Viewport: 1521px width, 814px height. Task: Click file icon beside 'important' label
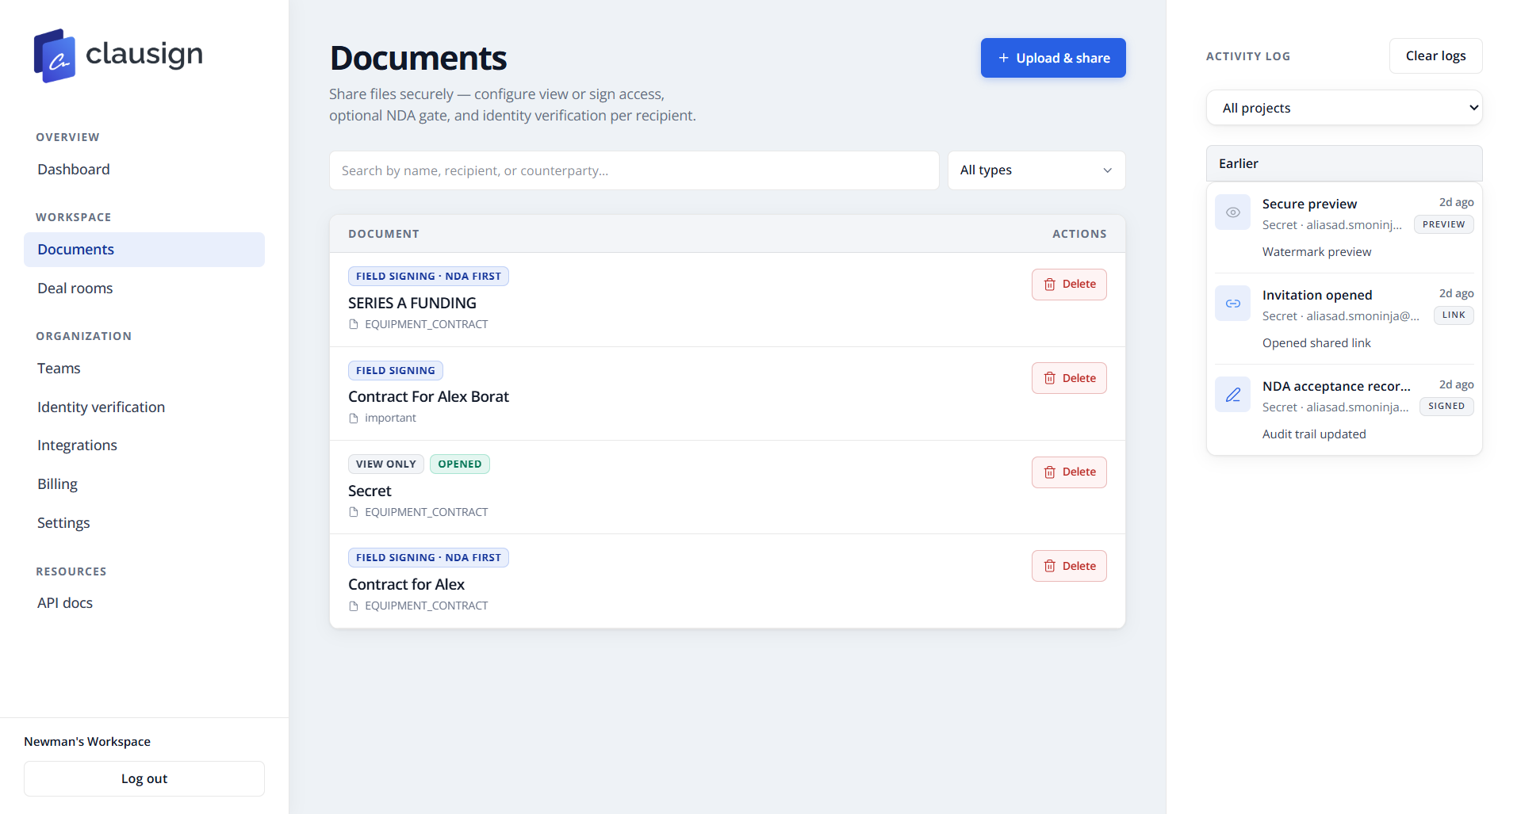point(354,418)
